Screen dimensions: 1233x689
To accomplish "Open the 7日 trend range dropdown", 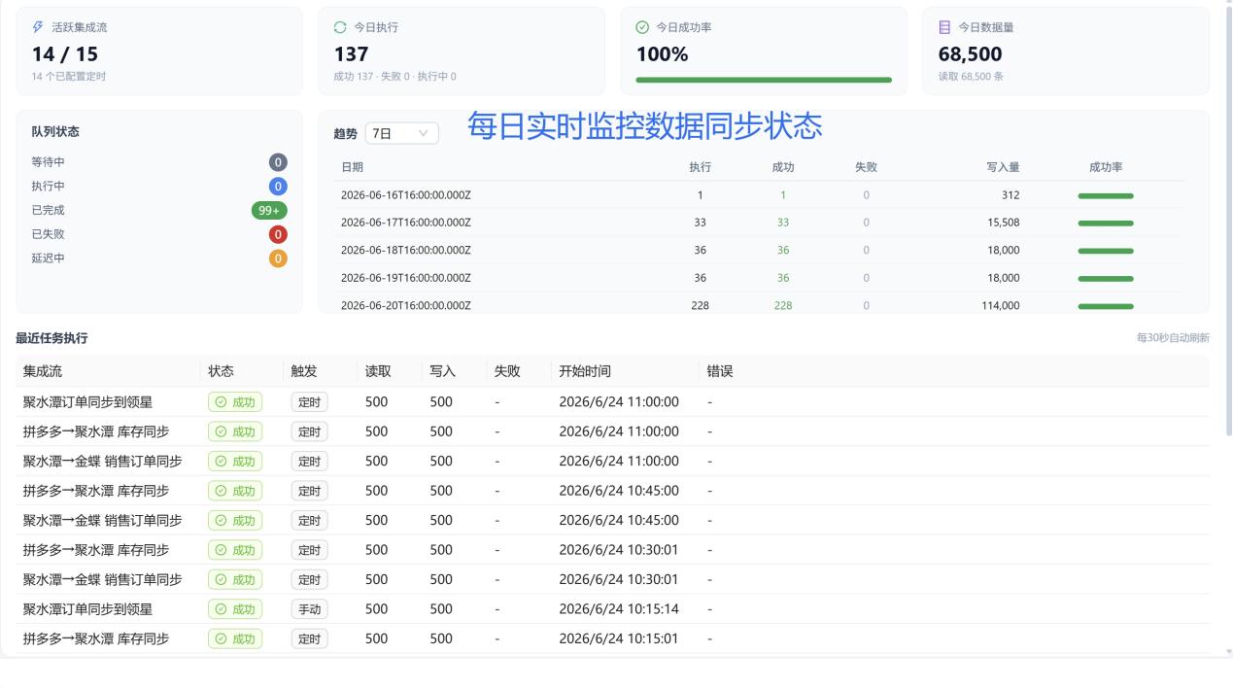I will tap(401, 133).
